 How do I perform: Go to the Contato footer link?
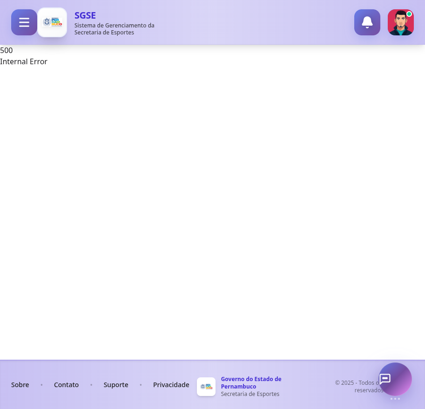[x=66, y=385]
